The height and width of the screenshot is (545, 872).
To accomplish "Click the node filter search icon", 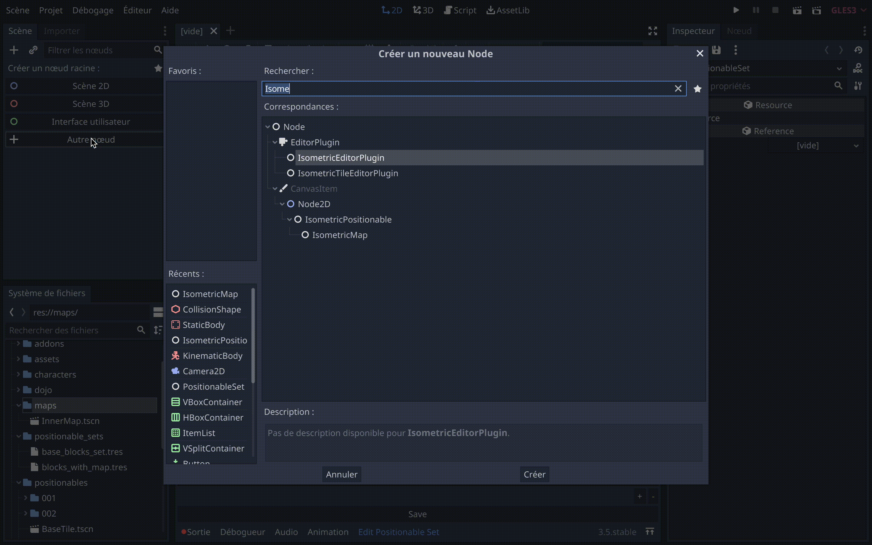I will click(158, 50).
